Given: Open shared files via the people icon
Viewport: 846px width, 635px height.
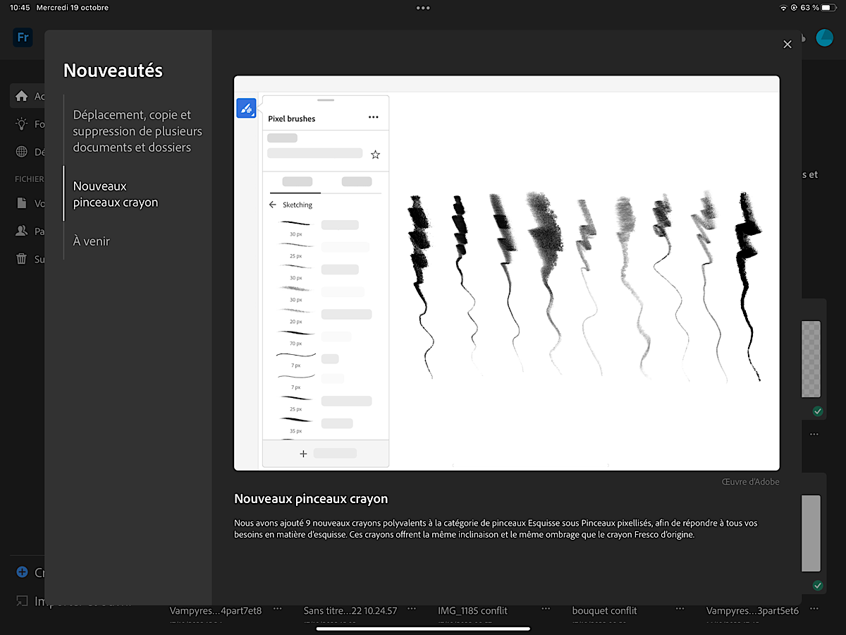Looking at the screenshot, I should 22,231.
